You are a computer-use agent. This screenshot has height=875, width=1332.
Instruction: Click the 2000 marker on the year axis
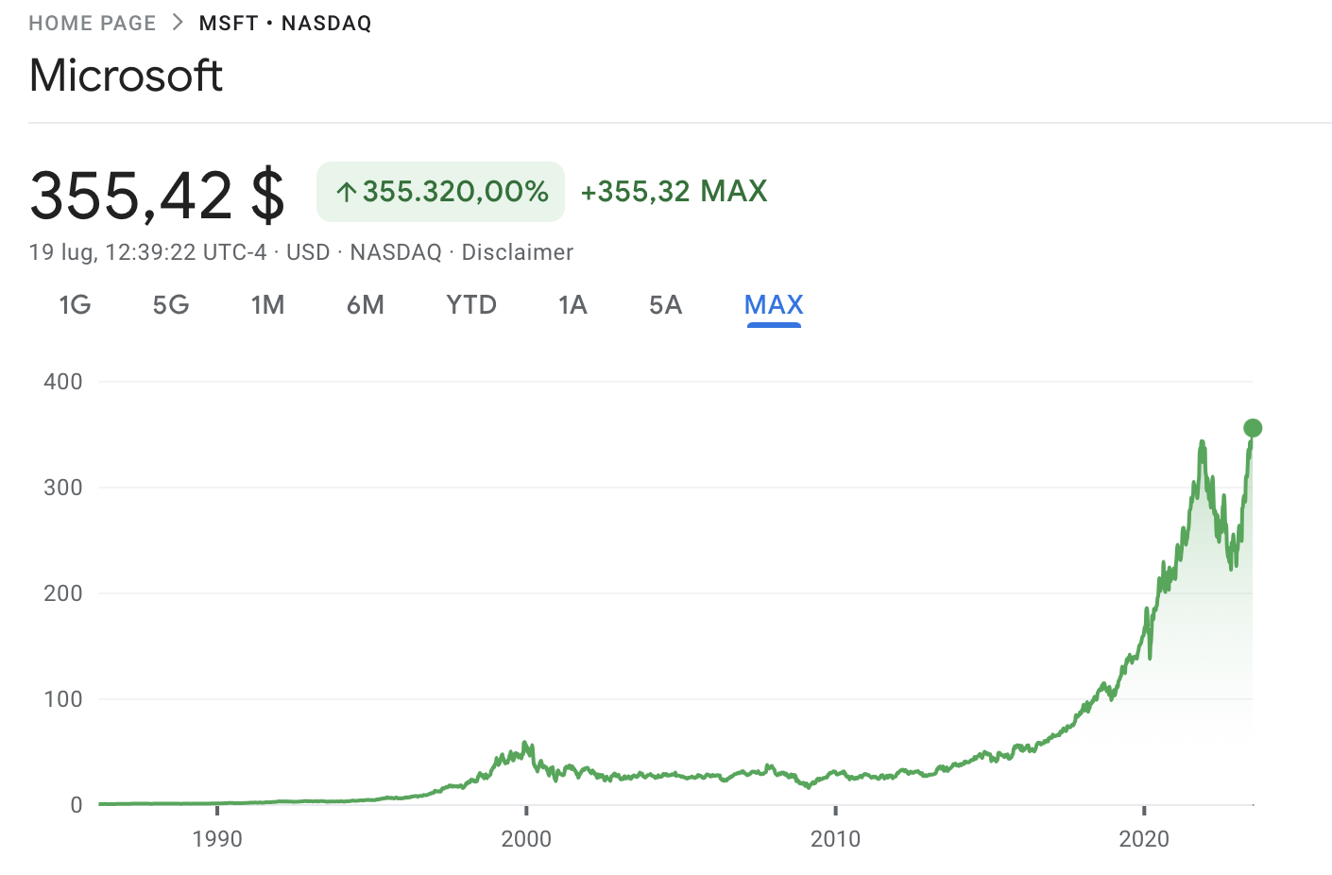pos(526,838)
